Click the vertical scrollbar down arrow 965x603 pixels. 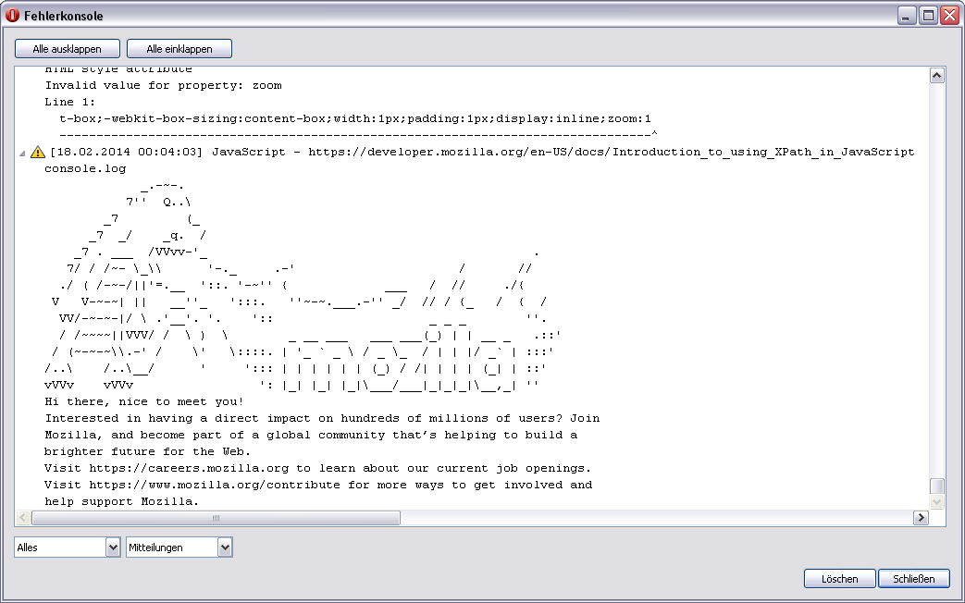[936, 501]
